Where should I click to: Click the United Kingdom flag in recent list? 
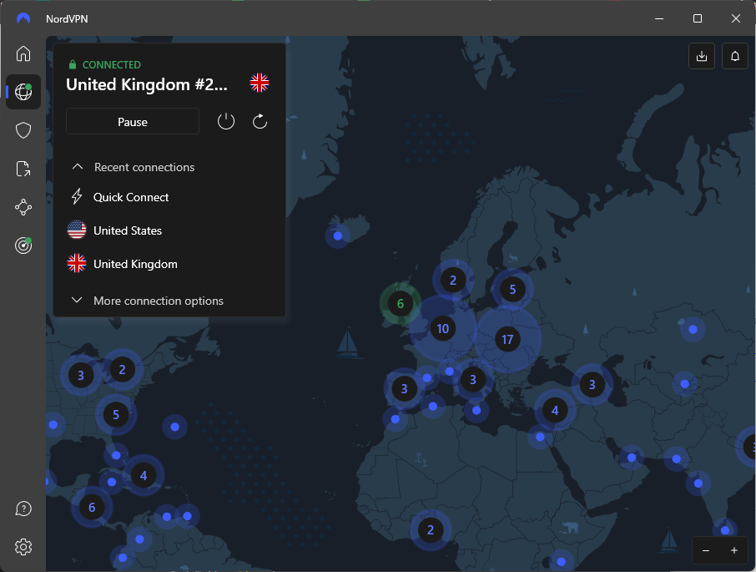[77, 263]
